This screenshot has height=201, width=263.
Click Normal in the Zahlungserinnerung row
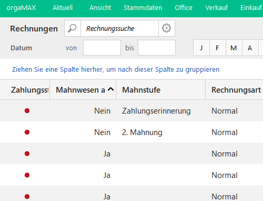tap(225, 111)
